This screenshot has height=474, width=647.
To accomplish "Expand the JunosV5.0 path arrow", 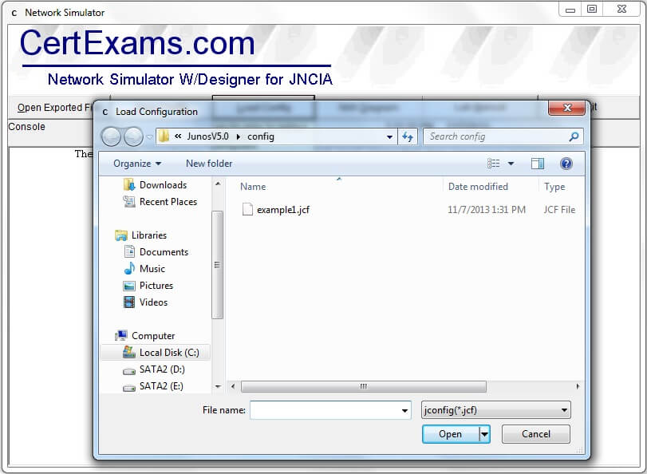I will [238, 136].
